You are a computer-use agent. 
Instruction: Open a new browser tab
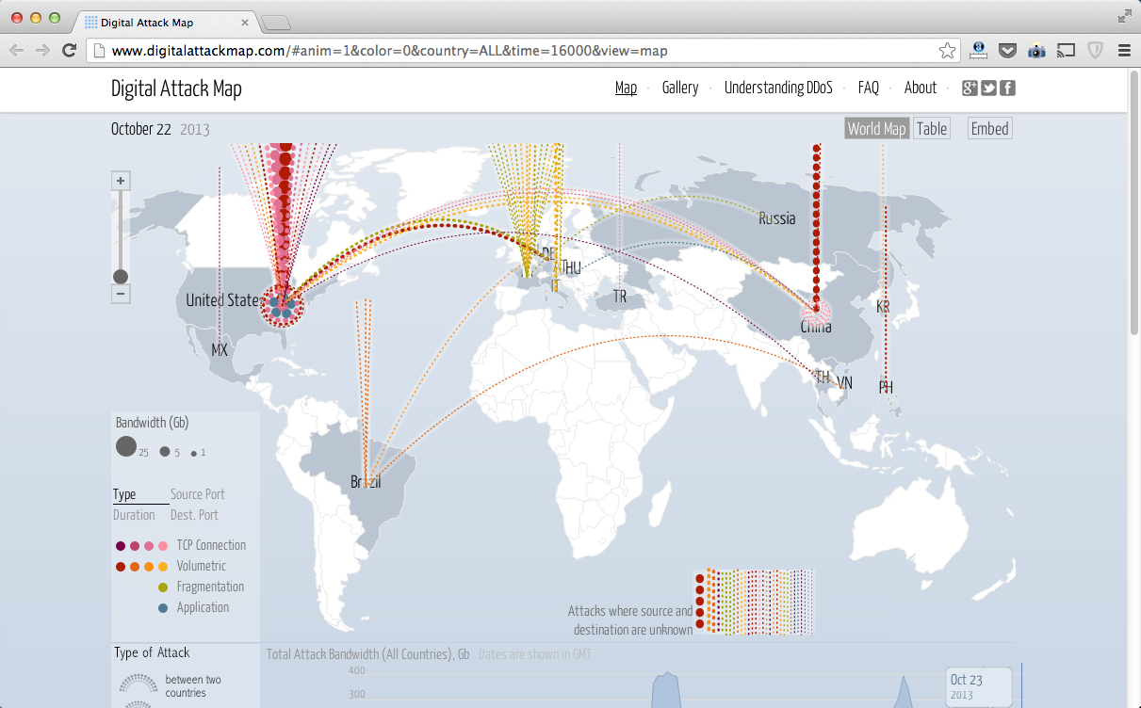pos(276,22)
